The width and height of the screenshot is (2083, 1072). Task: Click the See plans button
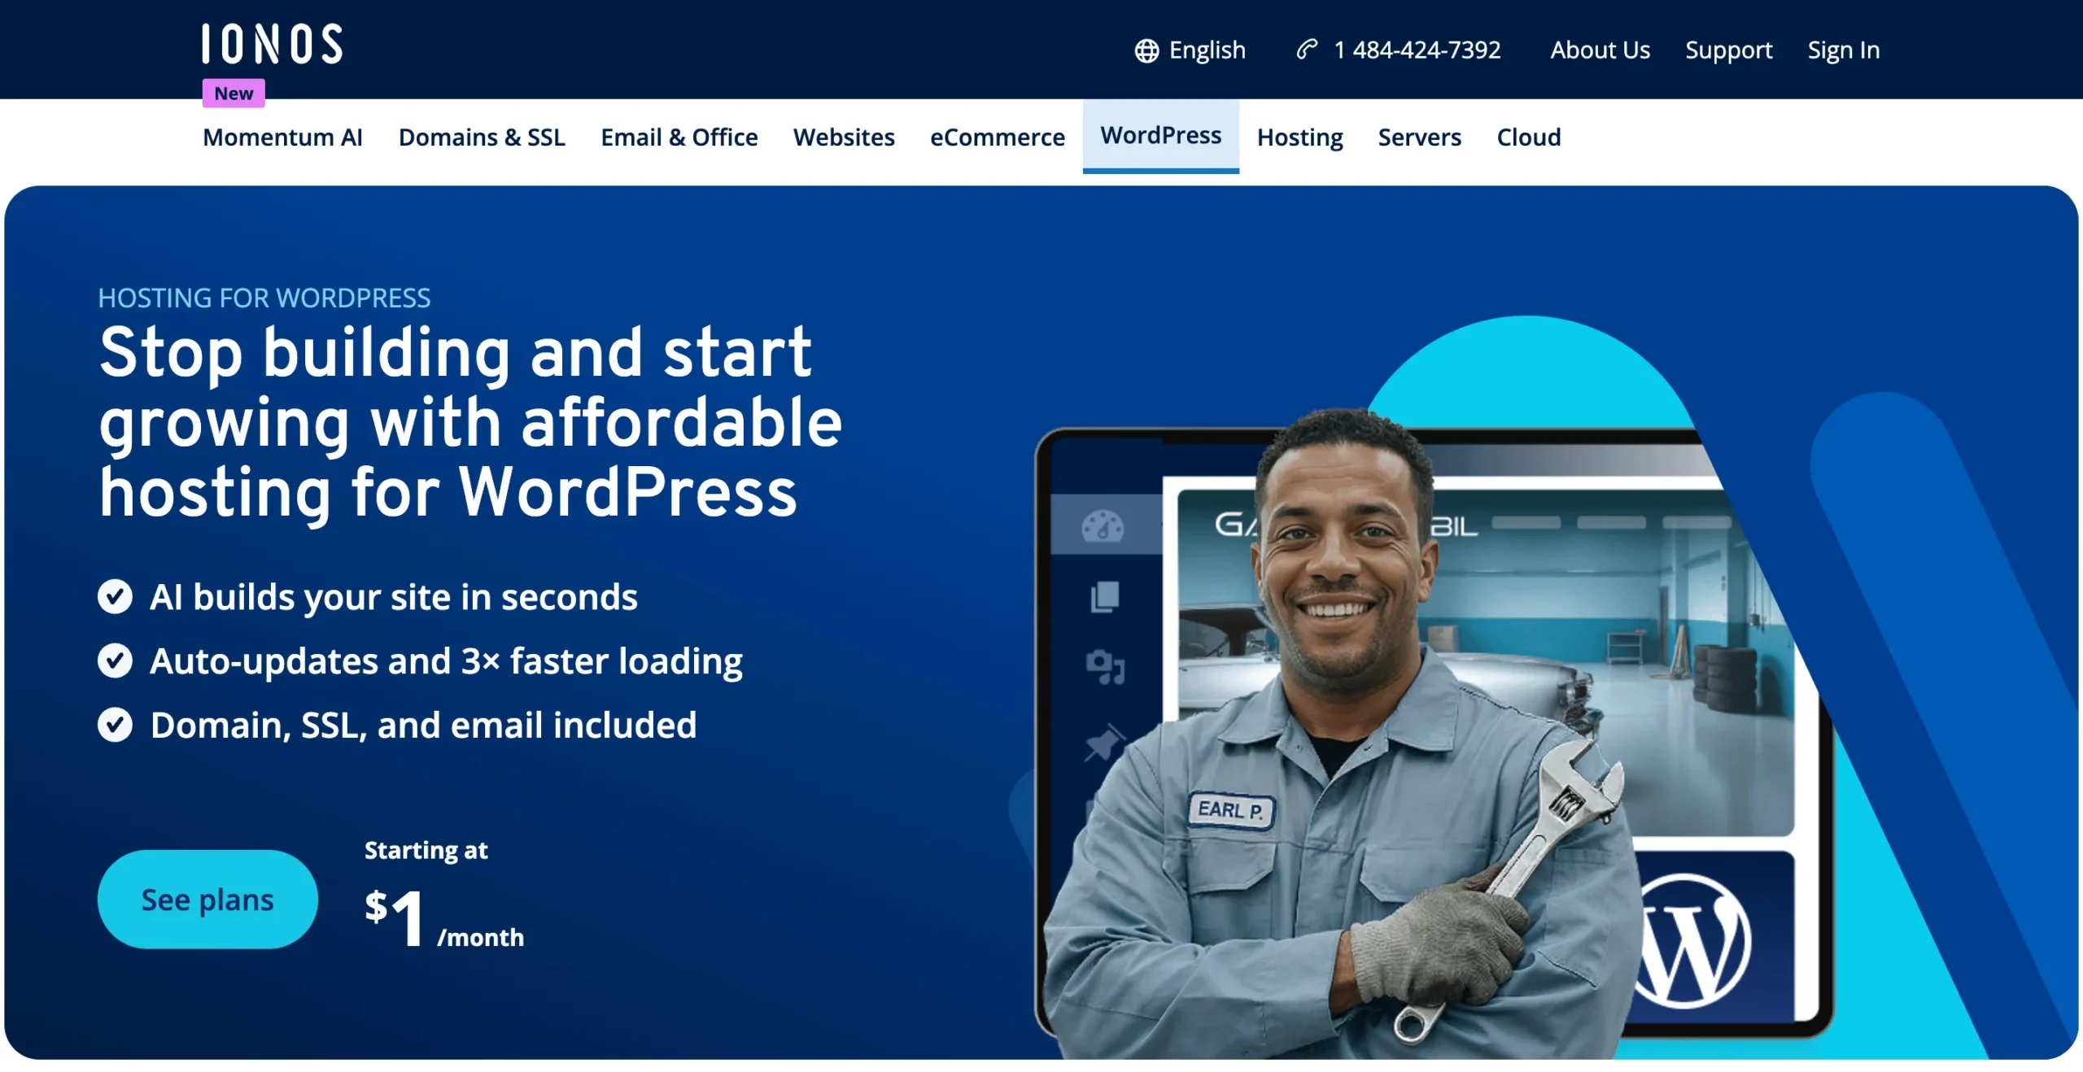(207, 899)
